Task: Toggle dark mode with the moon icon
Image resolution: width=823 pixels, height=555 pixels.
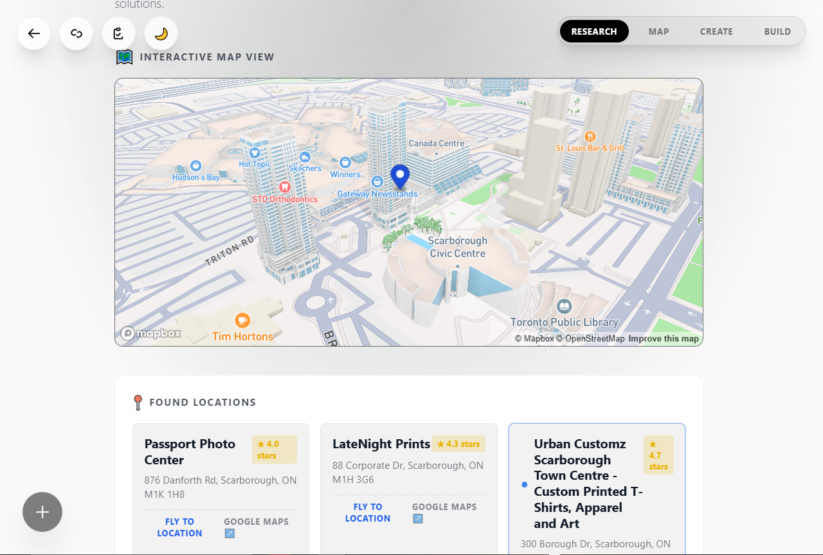Action: (161, 33)
